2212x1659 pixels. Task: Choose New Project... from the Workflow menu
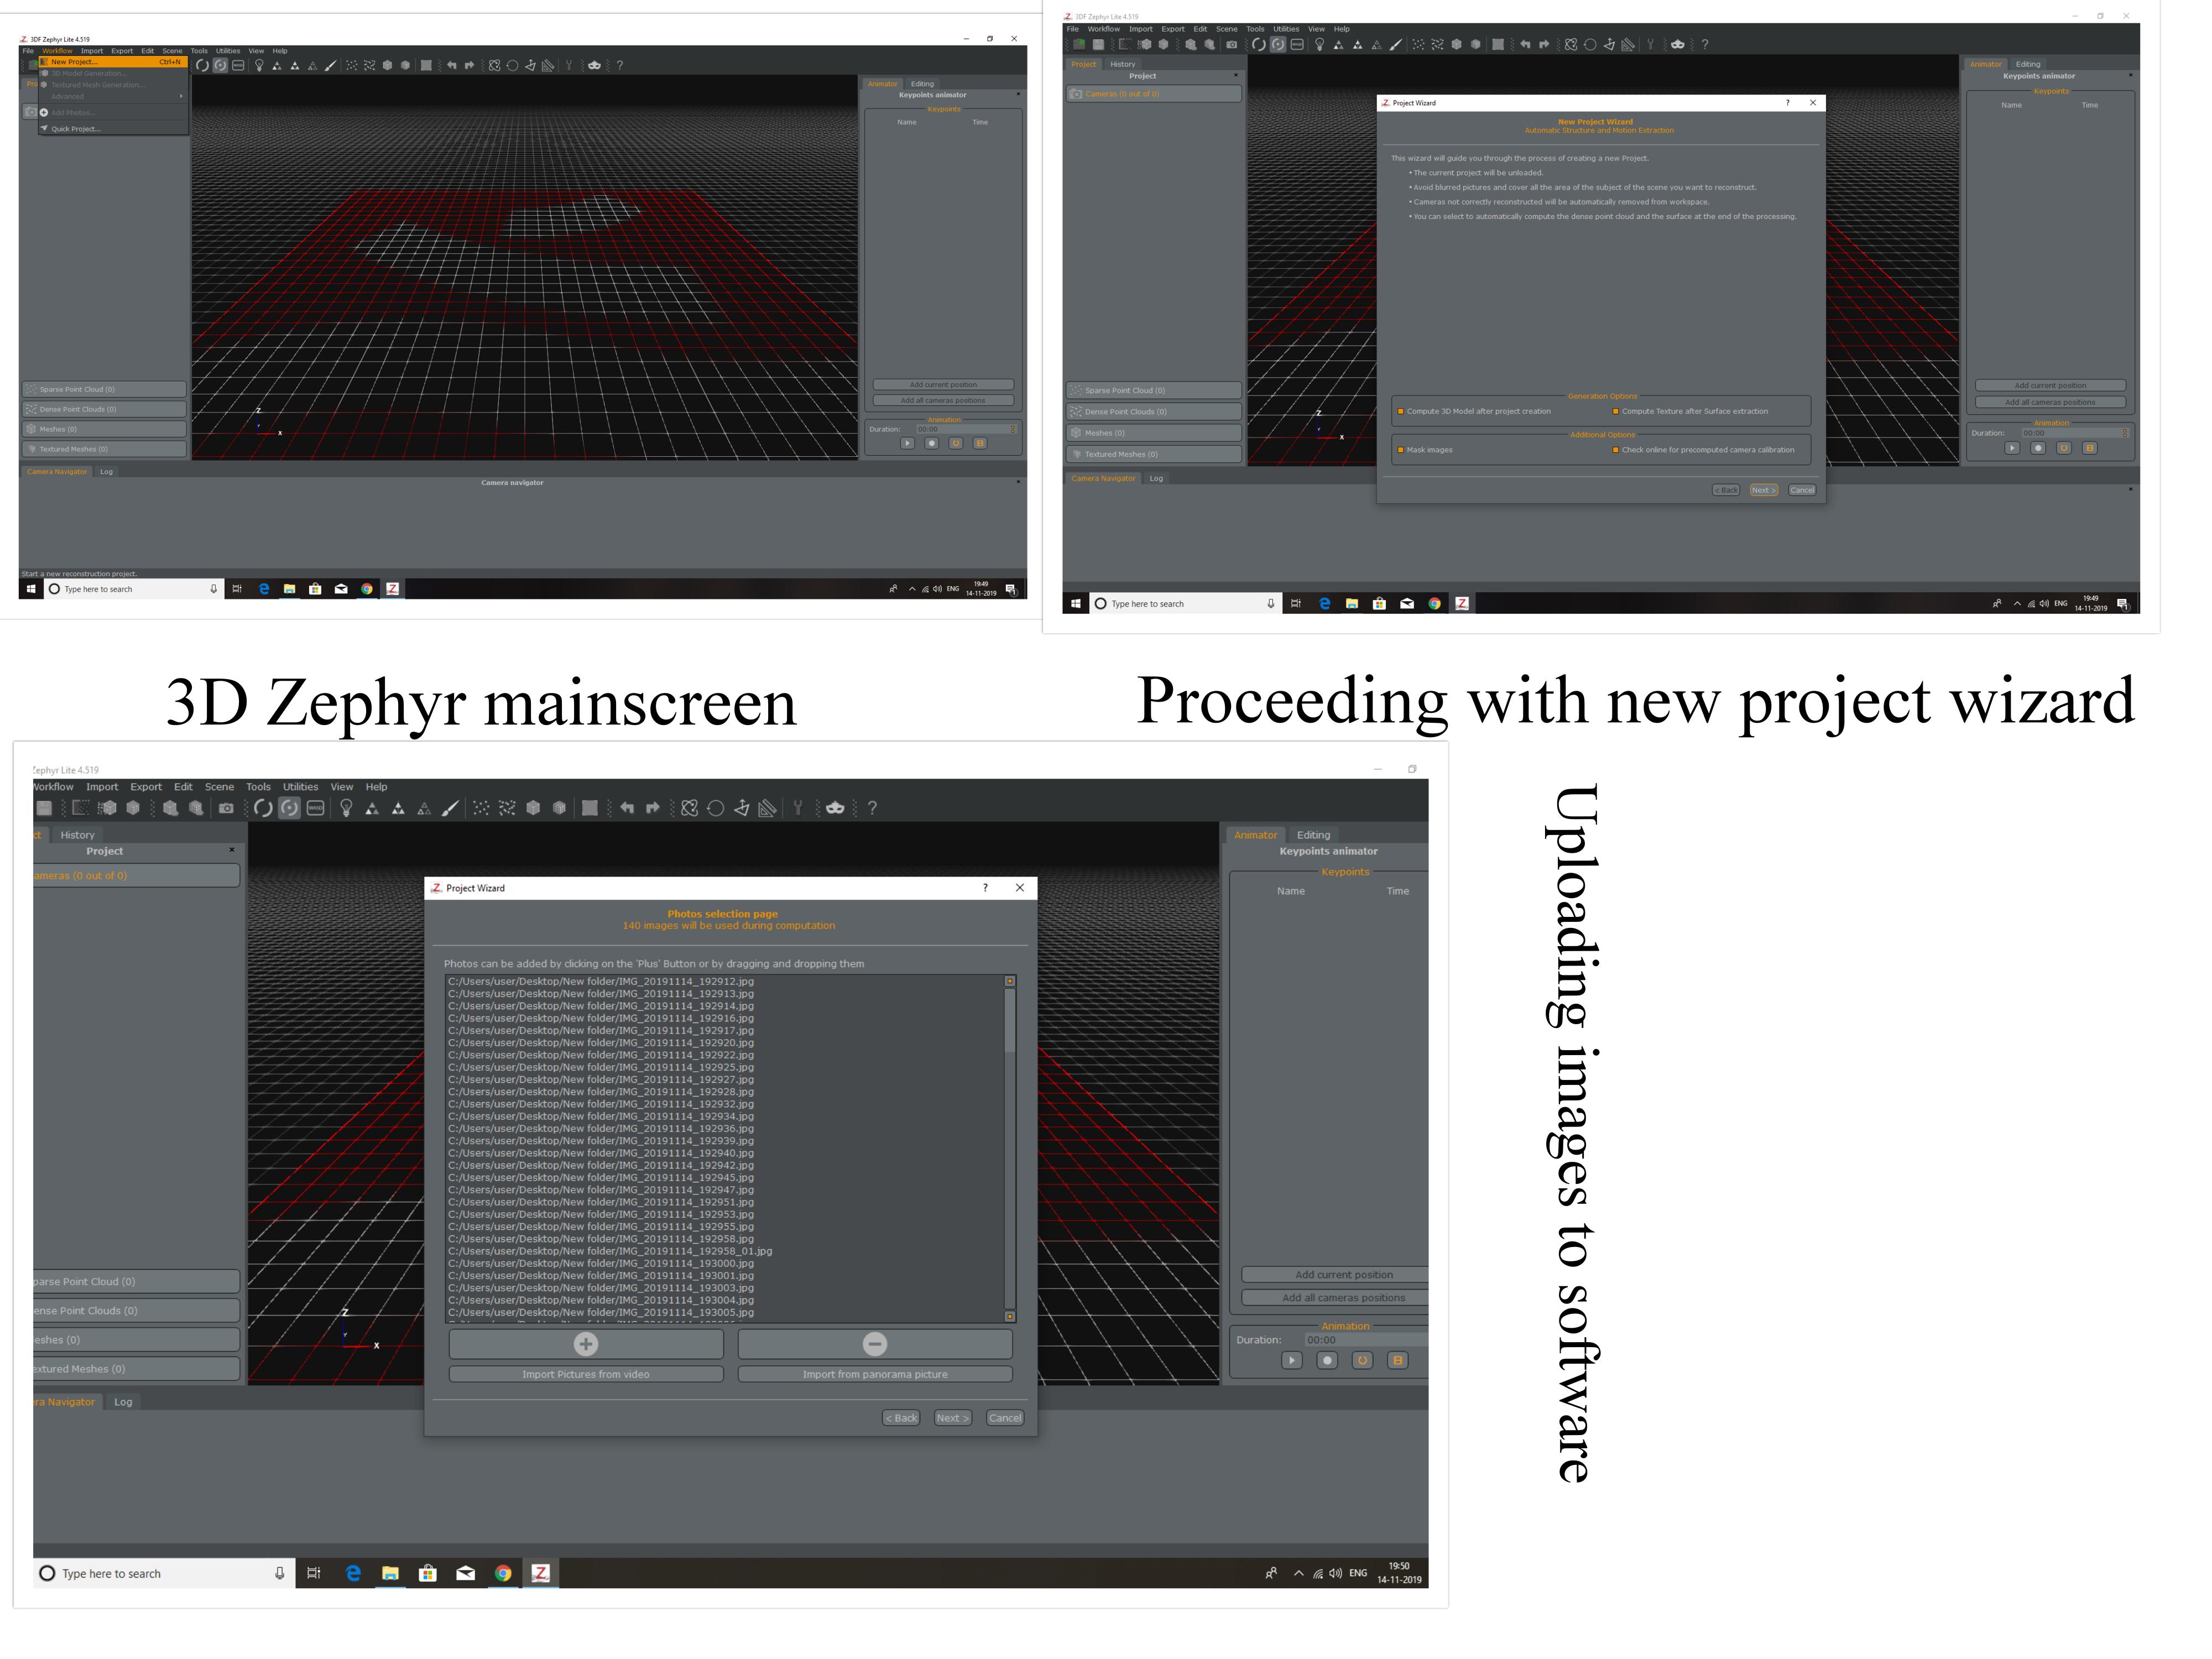tap(113, 62)
